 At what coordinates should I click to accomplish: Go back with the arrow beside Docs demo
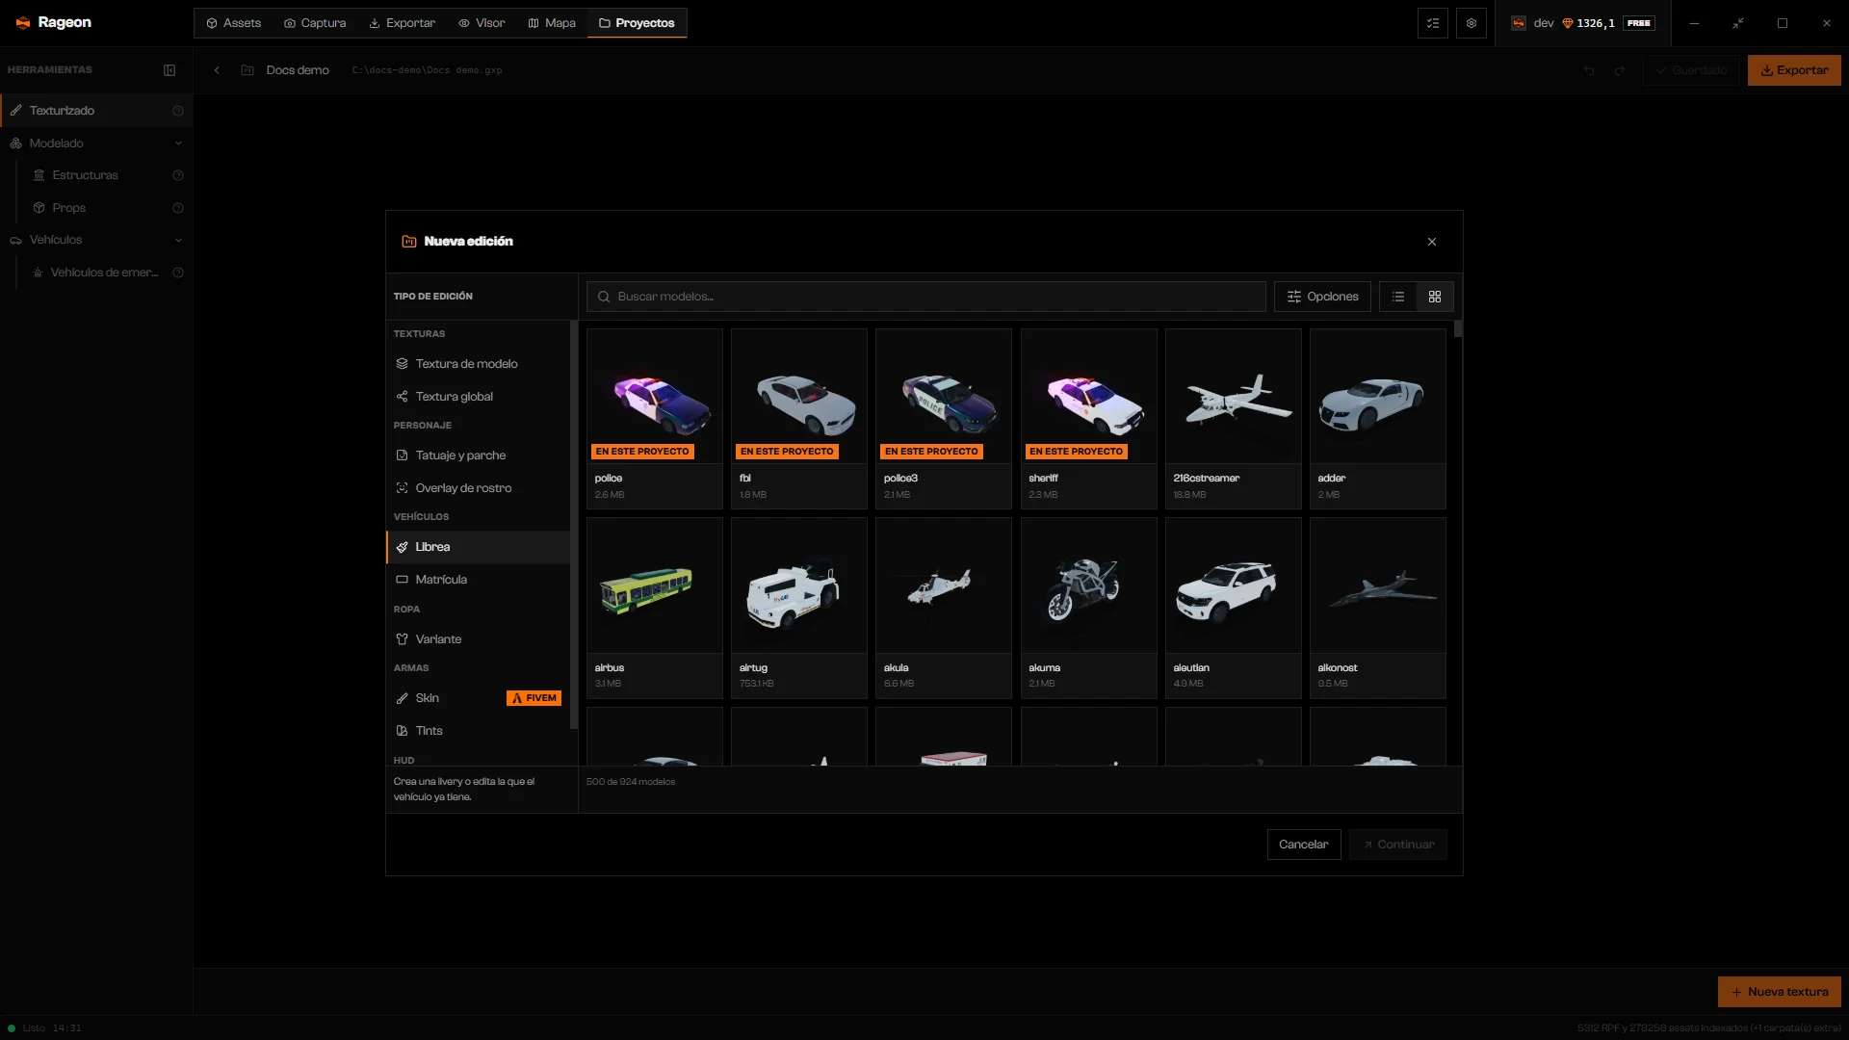[217, 70]
